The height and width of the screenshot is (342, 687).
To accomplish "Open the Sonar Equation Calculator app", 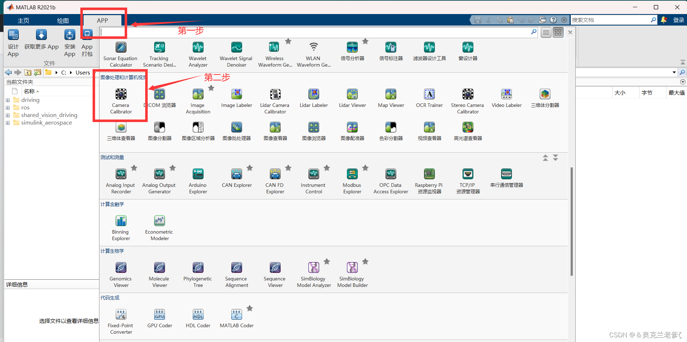I will [x=121, y=54].
